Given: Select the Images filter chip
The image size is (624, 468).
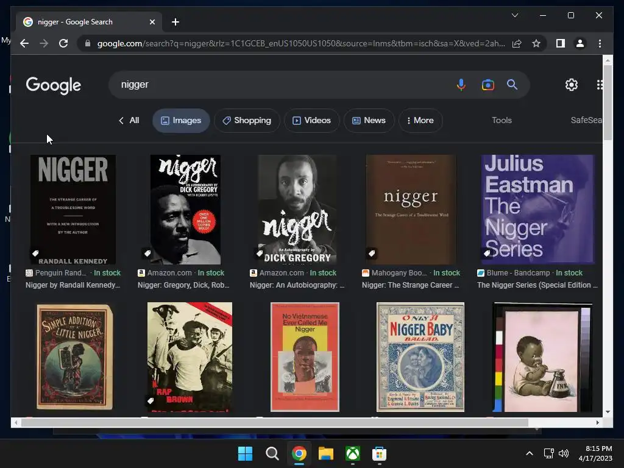Looking at the screenshot, I should click(181, 120).
